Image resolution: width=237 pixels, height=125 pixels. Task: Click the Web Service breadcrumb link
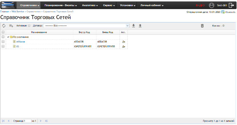click(x=18, y=11)
